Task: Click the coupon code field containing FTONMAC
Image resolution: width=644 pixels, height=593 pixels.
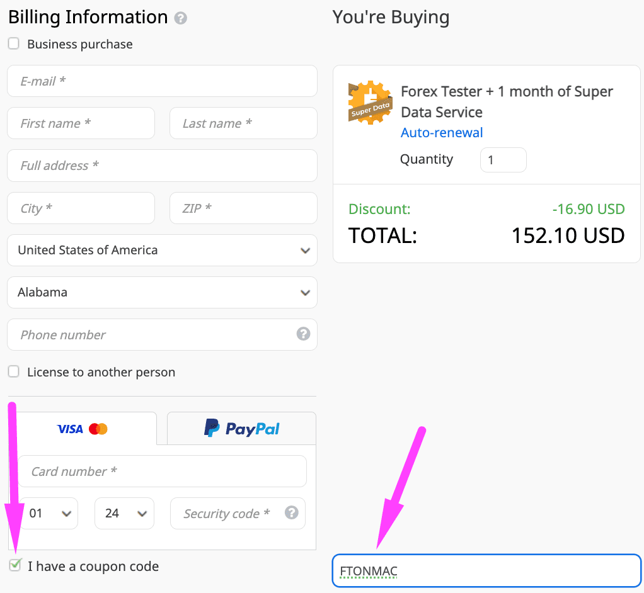Action: 486,570
